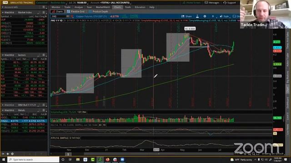Click the add gadget plus icon
Viewport: 291px width, 163px height.
(x=8, y=154)
